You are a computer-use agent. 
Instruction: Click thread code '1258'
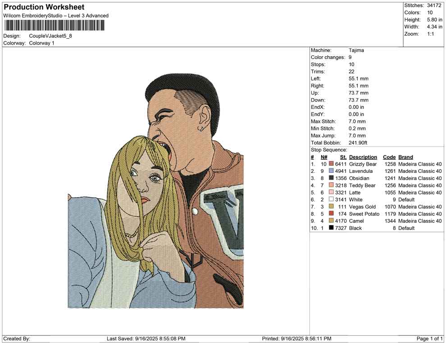coord(390,164)
